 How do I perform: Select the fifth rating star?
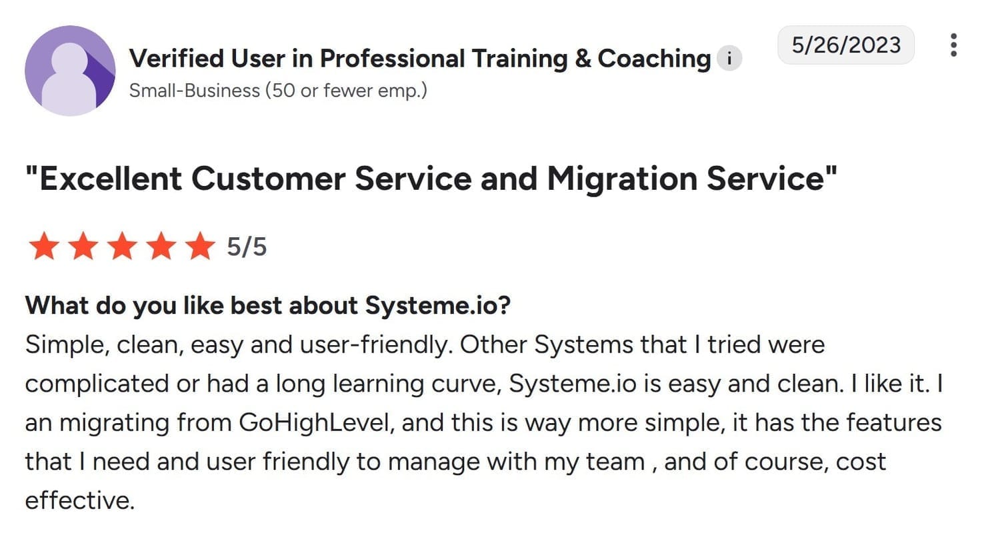tap(199, 247)
